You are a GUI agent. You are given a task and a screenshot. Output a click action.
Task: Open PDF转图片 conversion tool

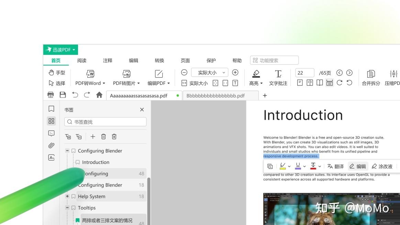126,78
